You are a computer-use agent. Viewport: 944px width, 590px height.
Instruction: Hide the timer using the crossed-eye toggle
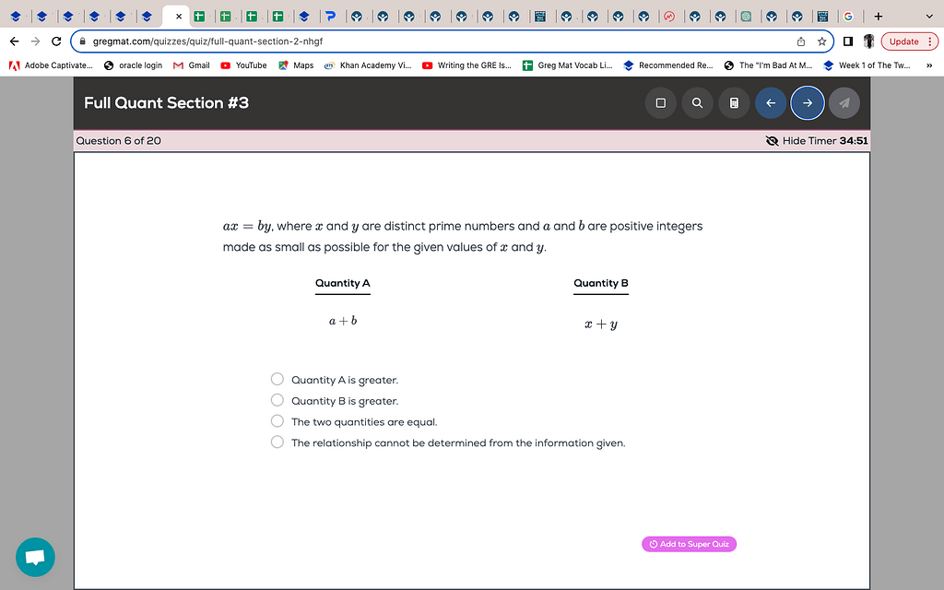[772, 140]
